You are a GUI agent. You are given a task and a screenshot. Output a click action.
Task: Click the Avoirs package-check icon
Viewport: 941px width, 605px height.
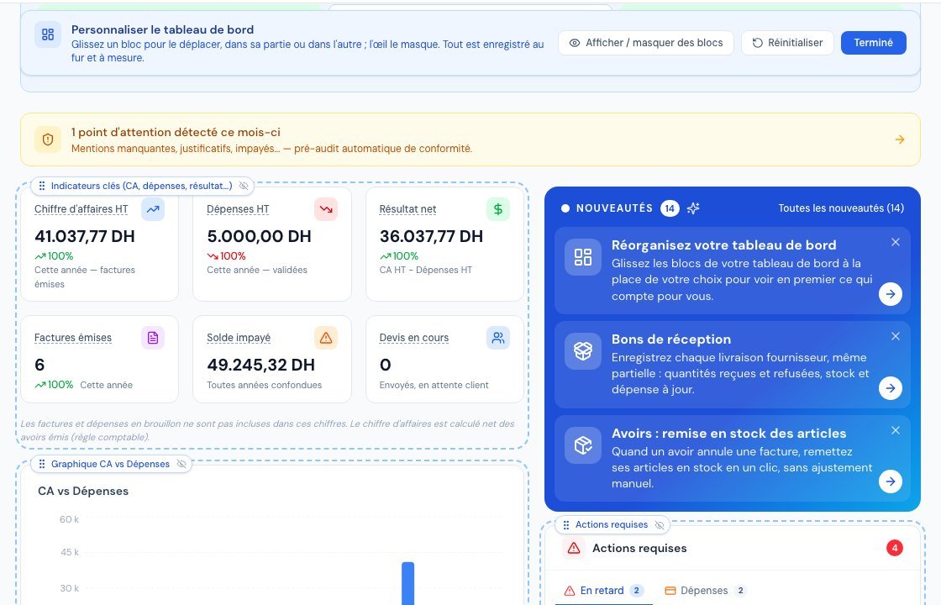pyautogui.click(x=583, y=445)
